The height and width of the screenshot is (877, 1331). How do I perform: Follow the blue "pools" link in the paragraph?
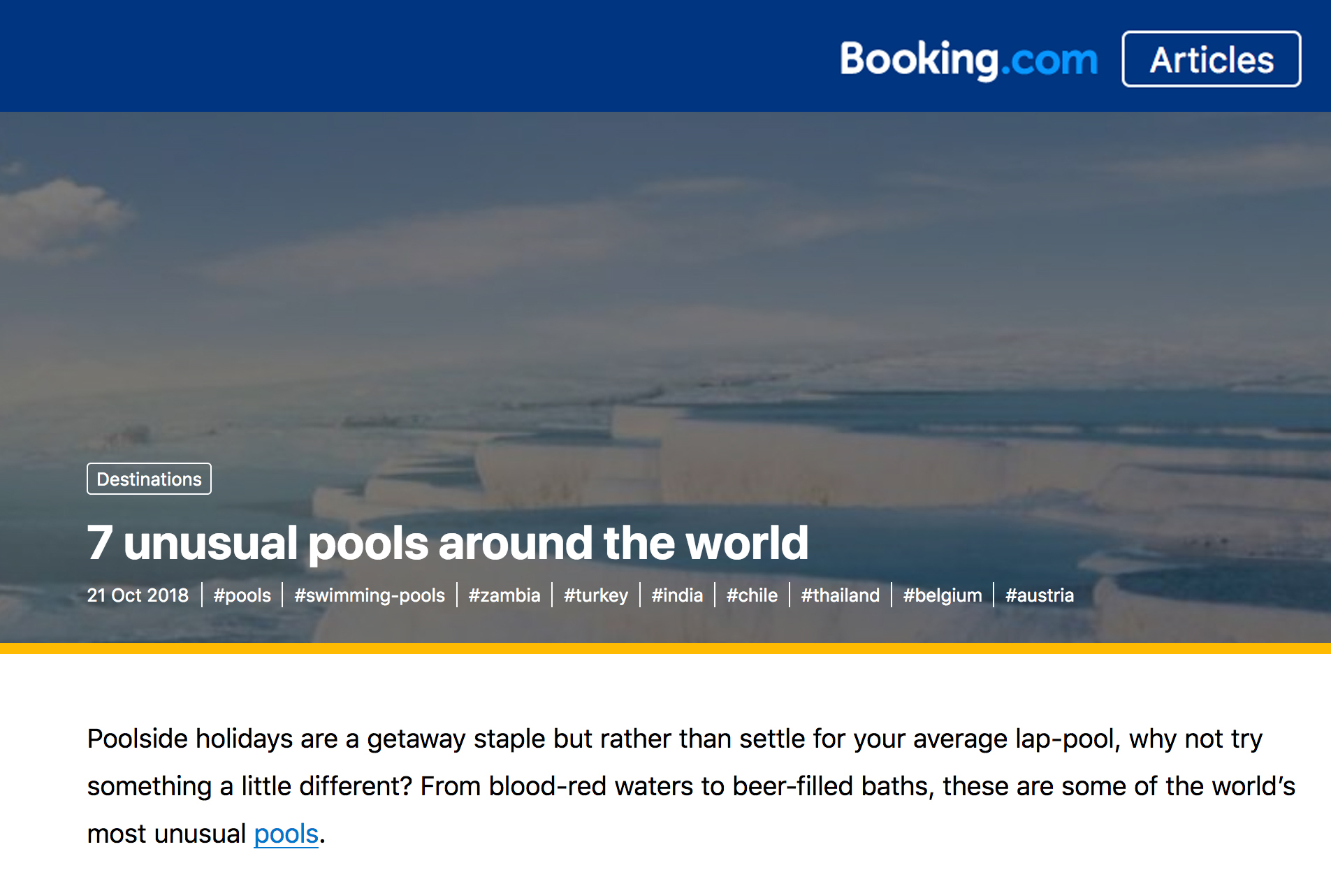coord(286,834)
